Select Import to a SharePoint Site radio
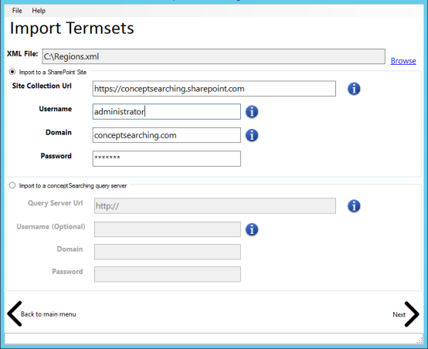This screenshot has height=349, width=428. [12, 72]
